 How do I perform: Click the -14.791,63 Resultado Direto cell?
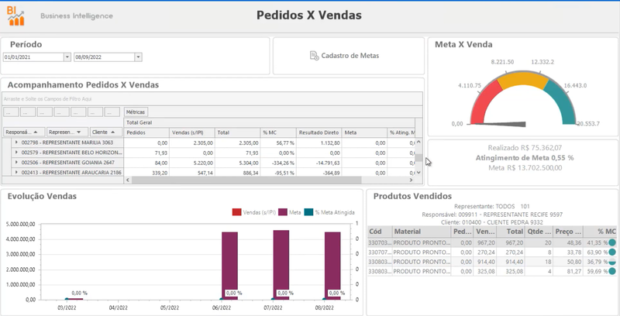pyautogui.click(x=319, y=163)
